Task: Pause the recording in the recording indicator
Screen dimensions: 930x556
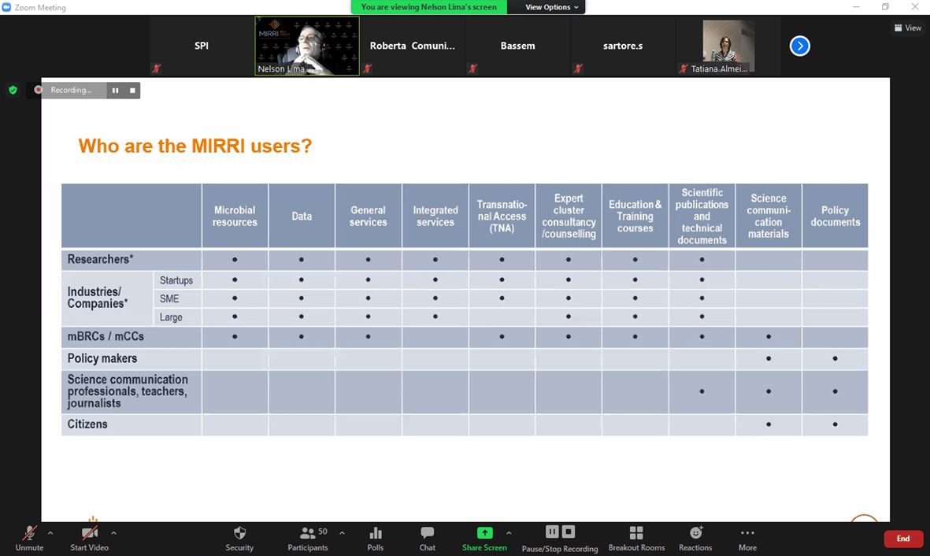Action: (115, 91)
